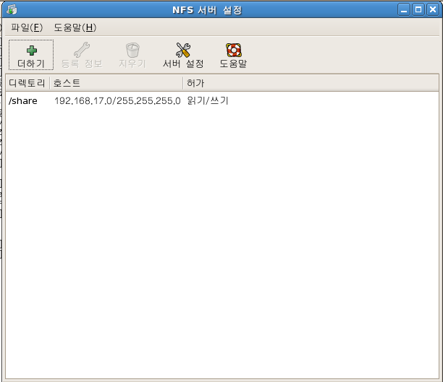The image size is (443, 382).
Task: Sort by 디렉토리 column header
Action: coord(28,83)
